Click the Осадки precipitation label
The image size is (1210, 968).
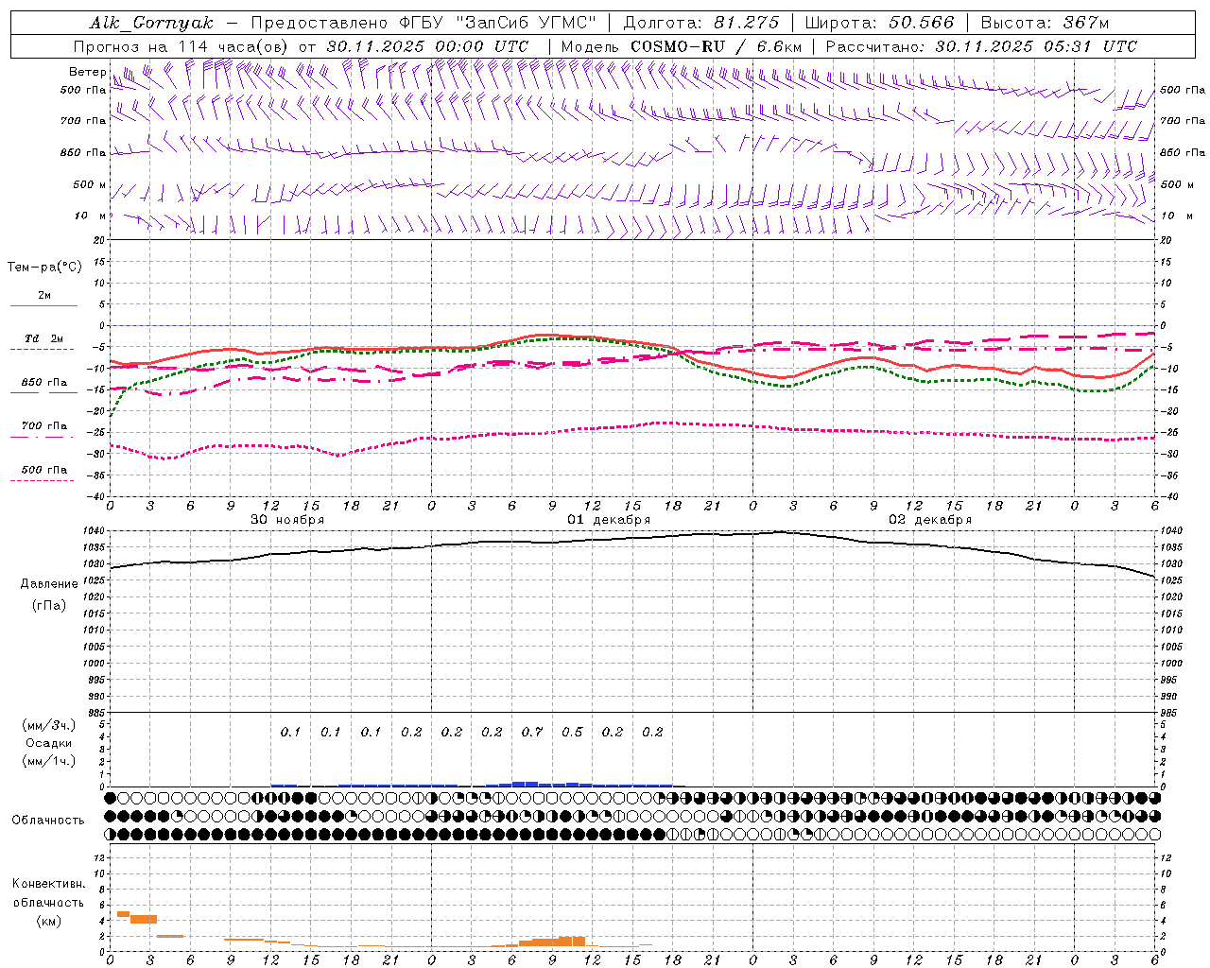(x=48, y=743)
